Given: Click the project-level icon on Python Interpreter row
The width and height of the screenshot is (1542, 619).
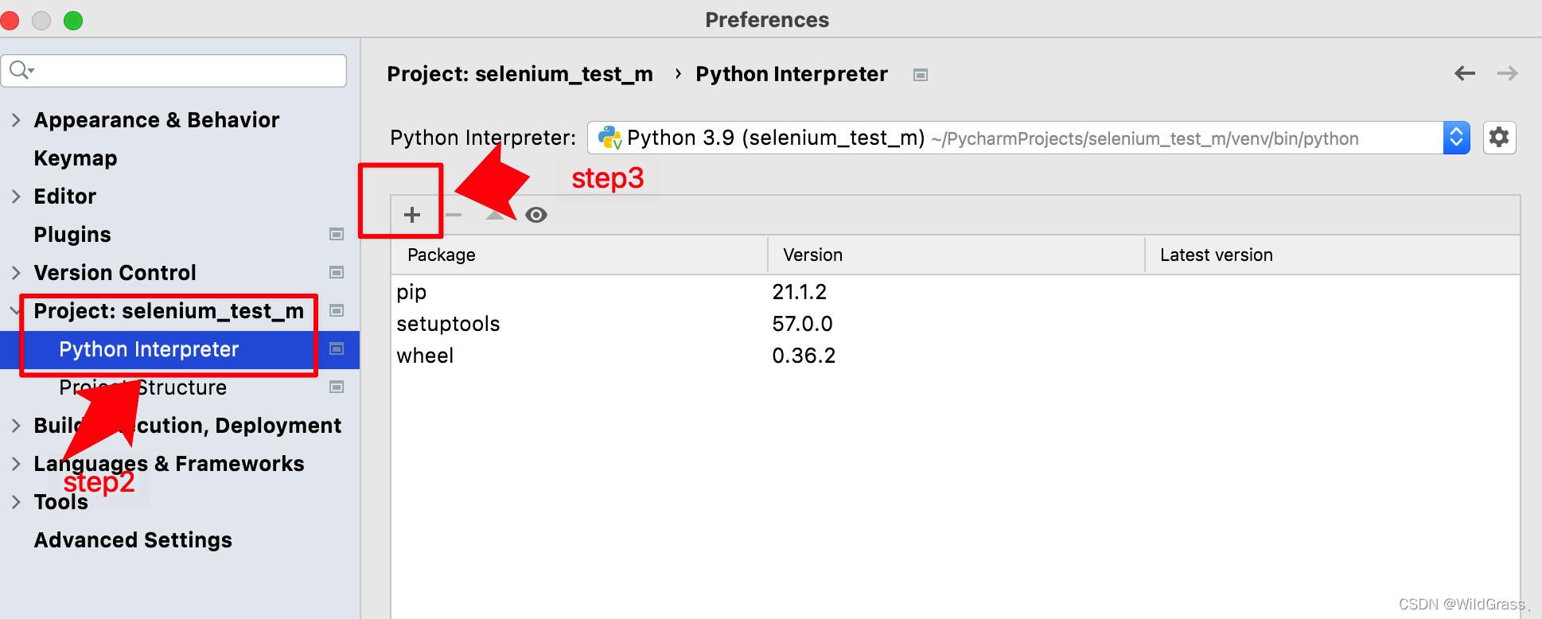Looking at the screenshot, I should (x=337, y=348).
